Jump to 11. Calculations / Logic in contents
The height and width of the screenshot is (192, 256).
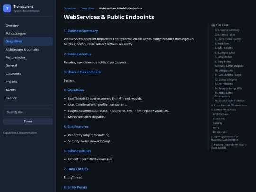[228, 75]
